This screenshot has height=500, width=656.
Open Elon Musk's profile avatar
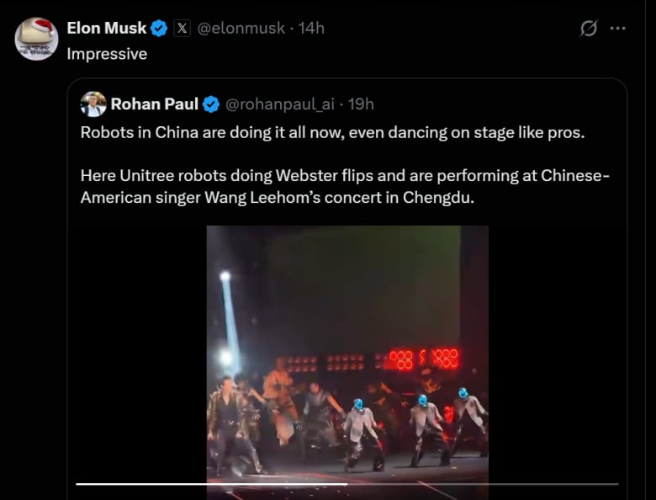[x=36, y=39]
